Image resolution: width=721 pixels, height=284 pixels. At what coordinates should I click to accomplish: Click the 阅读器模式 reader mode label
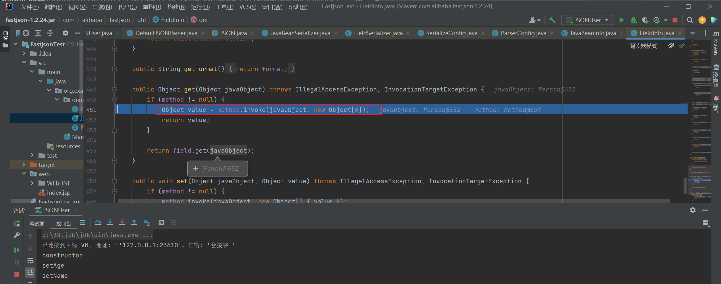pyautogui.click(x=643, y=46)
